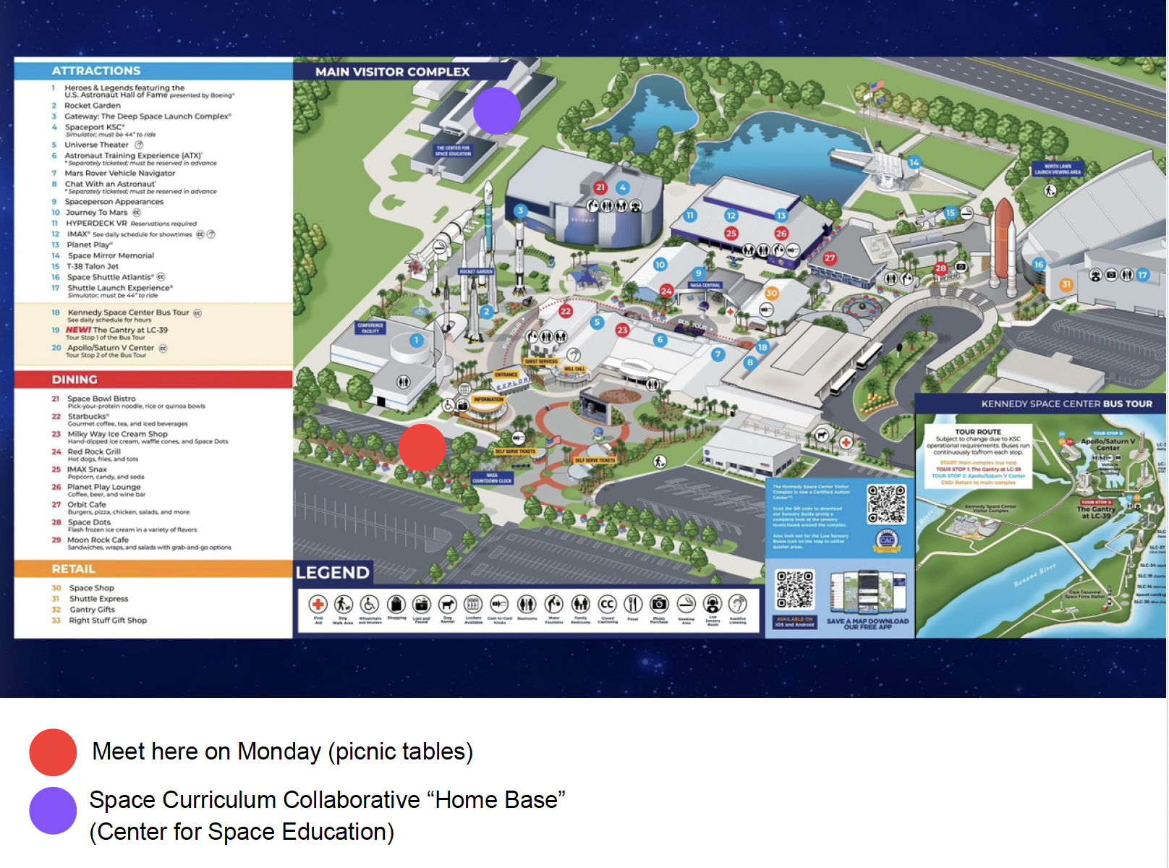Click the Smoking Area legend icon
The width and height of the screenshot is (1169, 868).
[686, 604]
